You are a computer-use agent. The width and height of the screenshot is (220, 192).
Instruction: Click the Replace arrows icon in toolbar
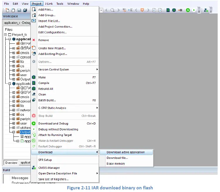pyautogui.click(x=124, y=10)
